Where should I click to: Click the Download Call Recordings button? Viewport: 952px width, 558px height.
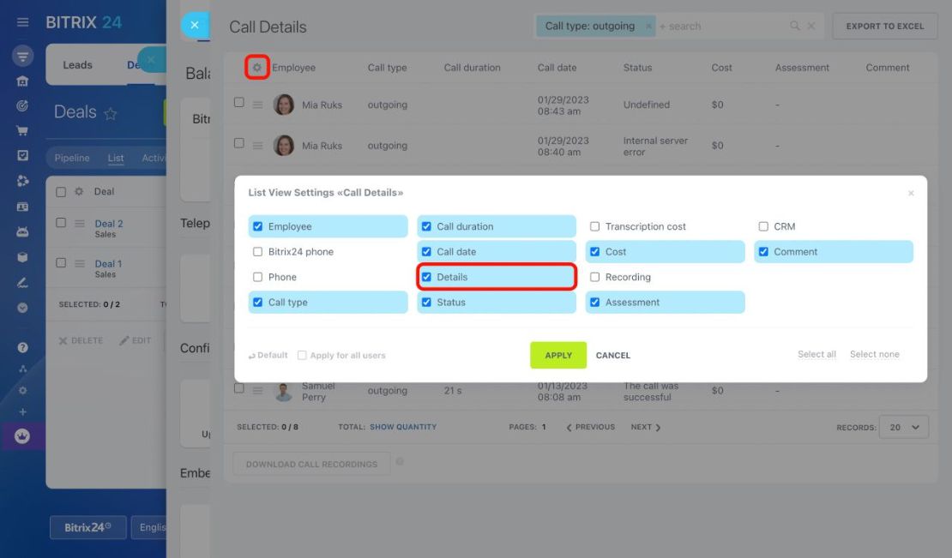click(311, 465)
